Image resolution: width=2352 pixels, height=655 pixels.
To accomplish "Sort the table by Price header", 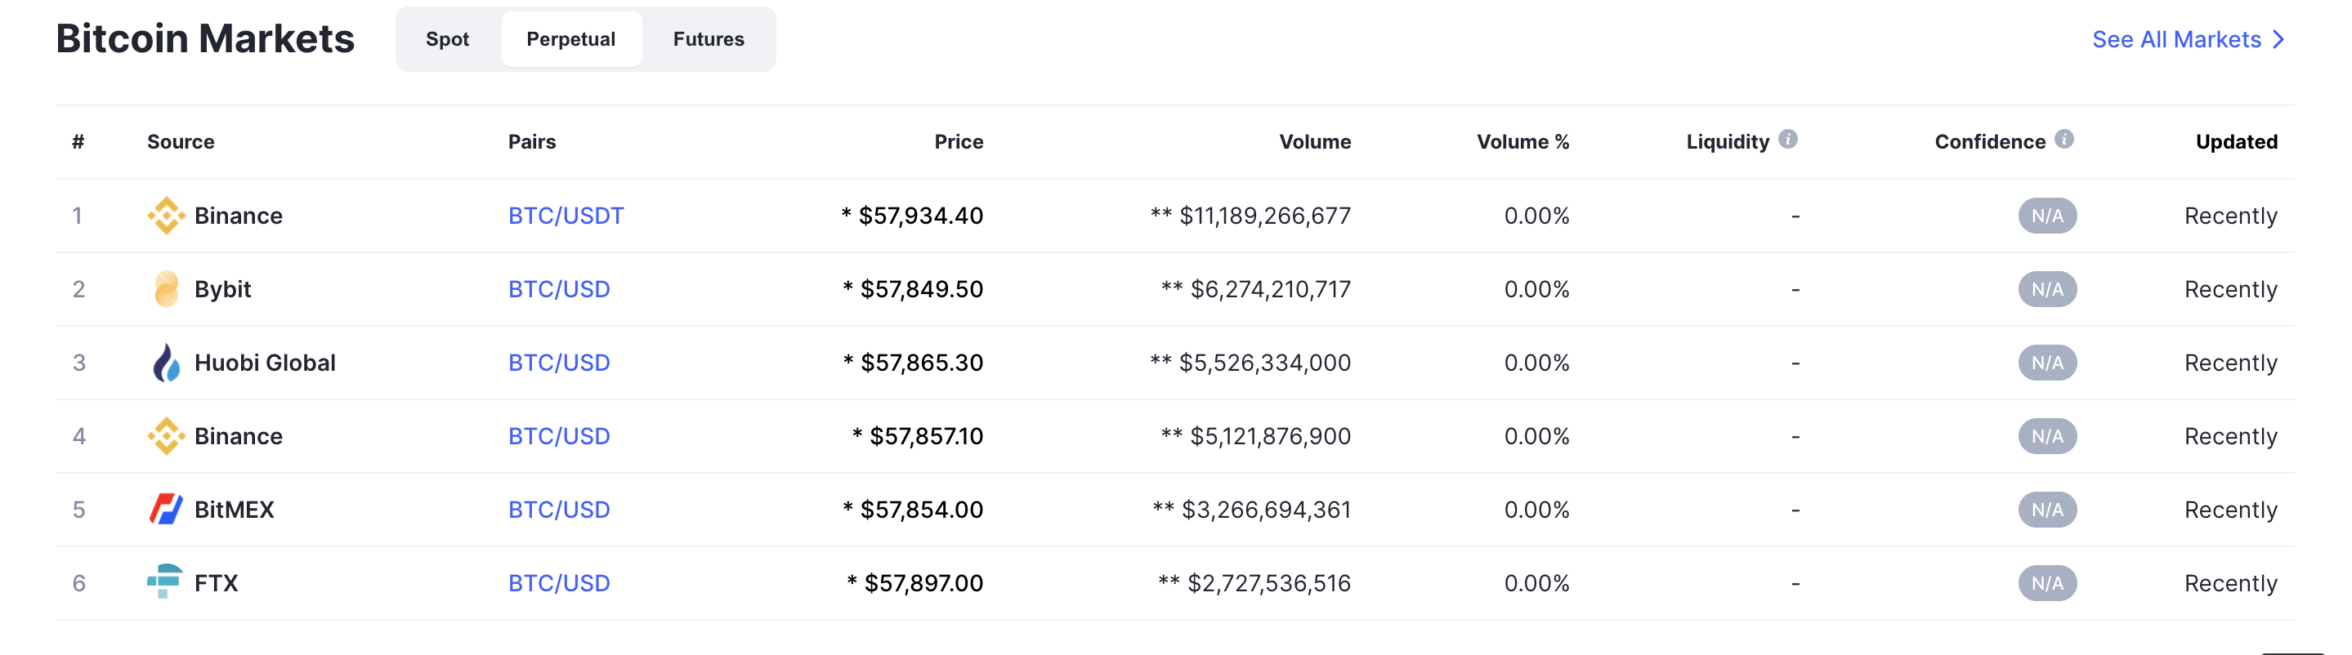I will (x=958, y=142).
